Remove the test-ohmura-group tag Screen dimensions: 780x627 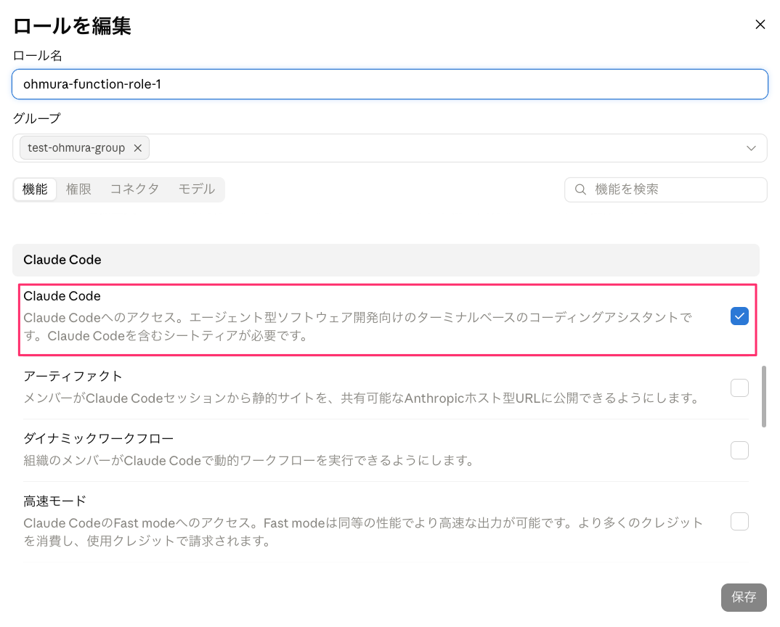(x=138, y=148)
